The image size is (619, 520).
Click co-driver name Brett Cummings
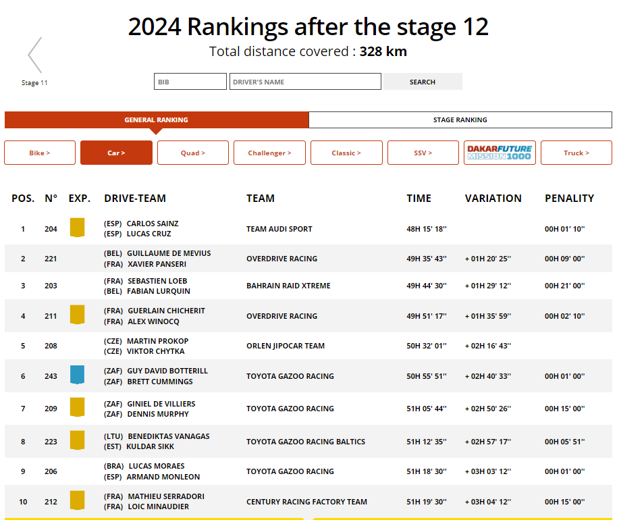[x=160, y=382]
